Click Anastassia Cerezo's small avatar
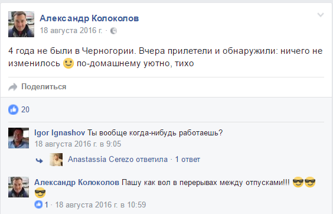This screenshot has width=333, height=214. 56,160
